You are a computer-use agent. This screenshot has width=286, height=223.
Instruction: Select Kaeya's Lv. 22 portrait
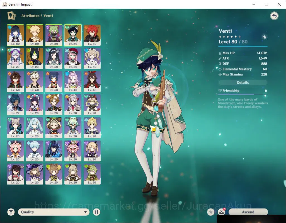coord(16,105)
